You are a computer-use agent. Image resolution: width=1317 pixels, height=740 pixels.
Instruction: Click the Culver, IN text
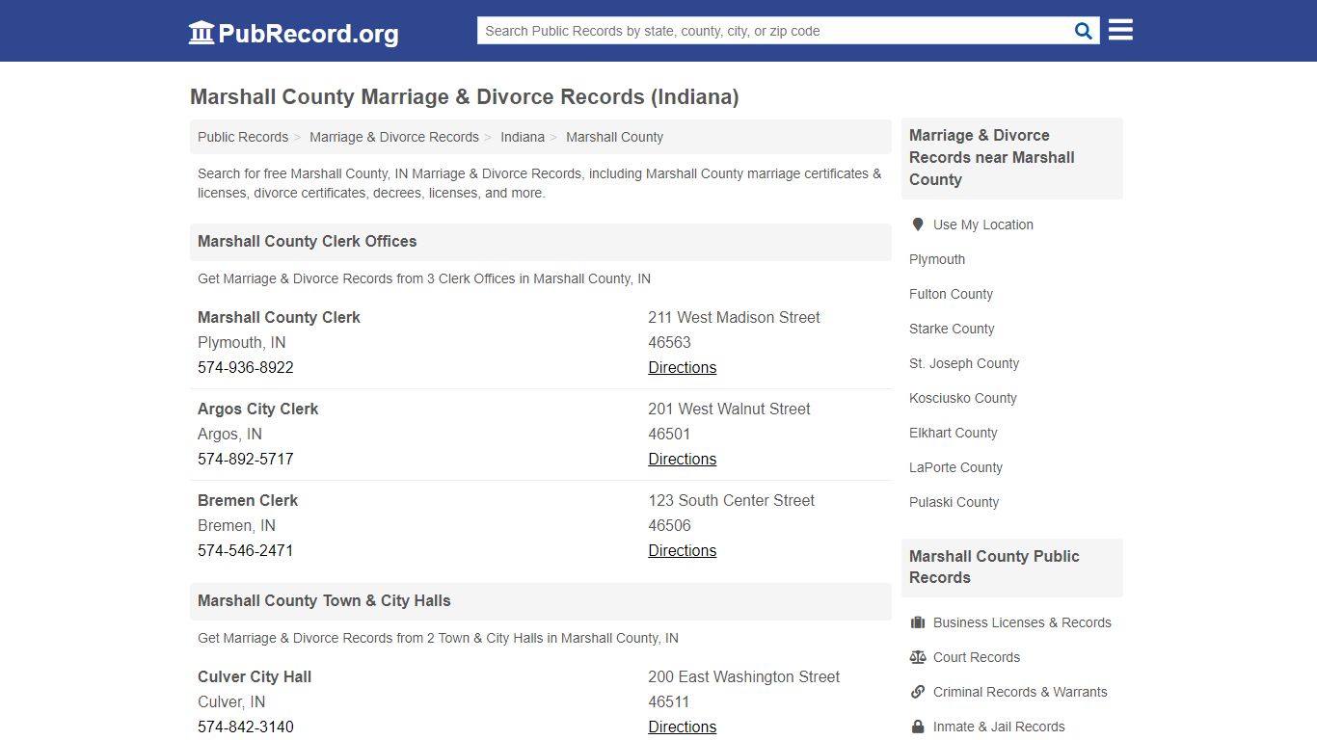click(231, 701)
